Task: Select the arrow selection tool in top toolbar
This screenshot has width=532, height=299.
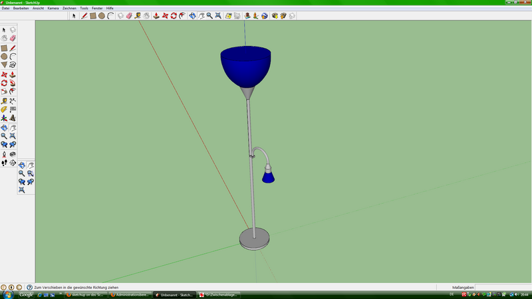Action: (74, 15)
